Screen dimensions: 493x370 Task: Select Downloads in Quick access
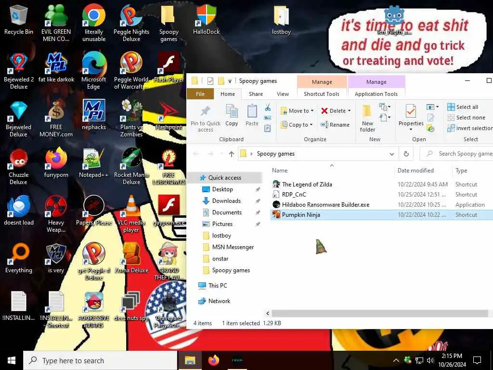(x=226, y=201)
